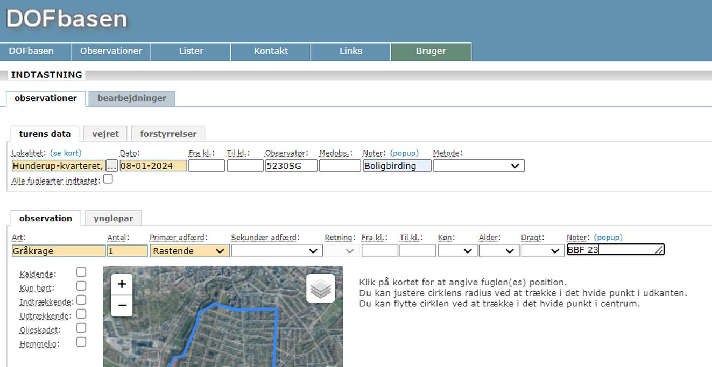Switch to the bearbejdninger tab
Screen dimensions: 712x367
132,98
